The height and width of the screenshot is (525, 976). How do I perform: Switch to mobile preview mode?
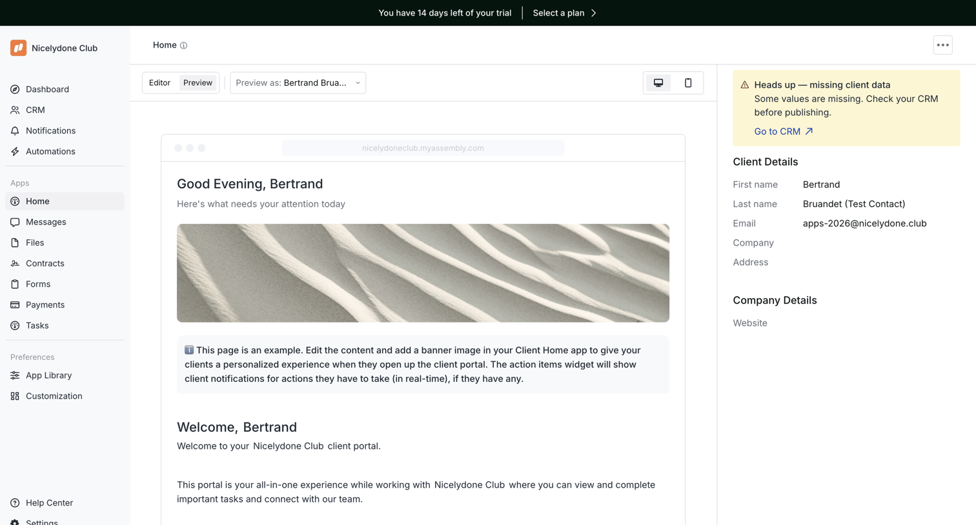(688, 83)
